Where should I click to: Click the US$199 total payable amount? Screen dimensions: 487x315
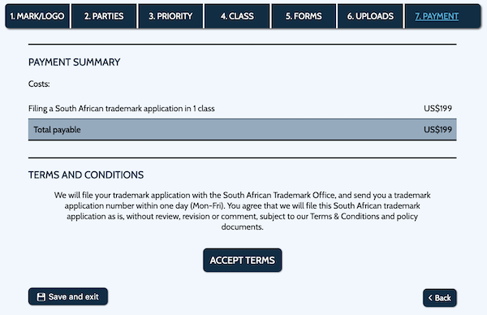(x=437, y=130)
